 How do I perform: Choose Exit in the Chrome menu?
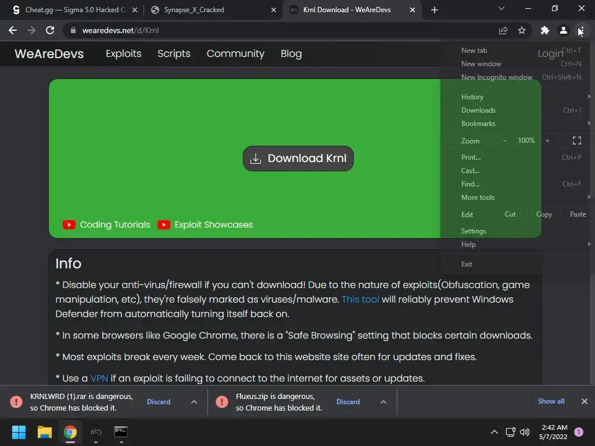(518, 264)
